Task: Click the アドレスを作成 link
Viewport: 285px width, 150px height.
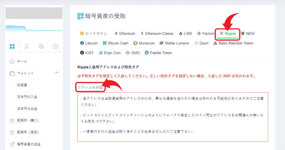Action: (x=90, y=88)
